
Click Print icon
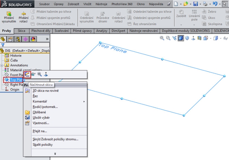[x=205, y=4]
